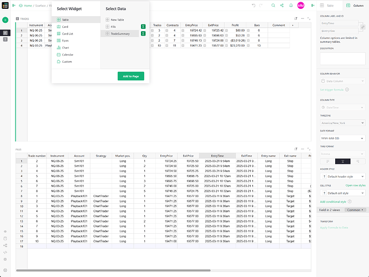This screenshot has width=369, height=277.
Task: Click the column ID link icon
Action: coord(363,27)
